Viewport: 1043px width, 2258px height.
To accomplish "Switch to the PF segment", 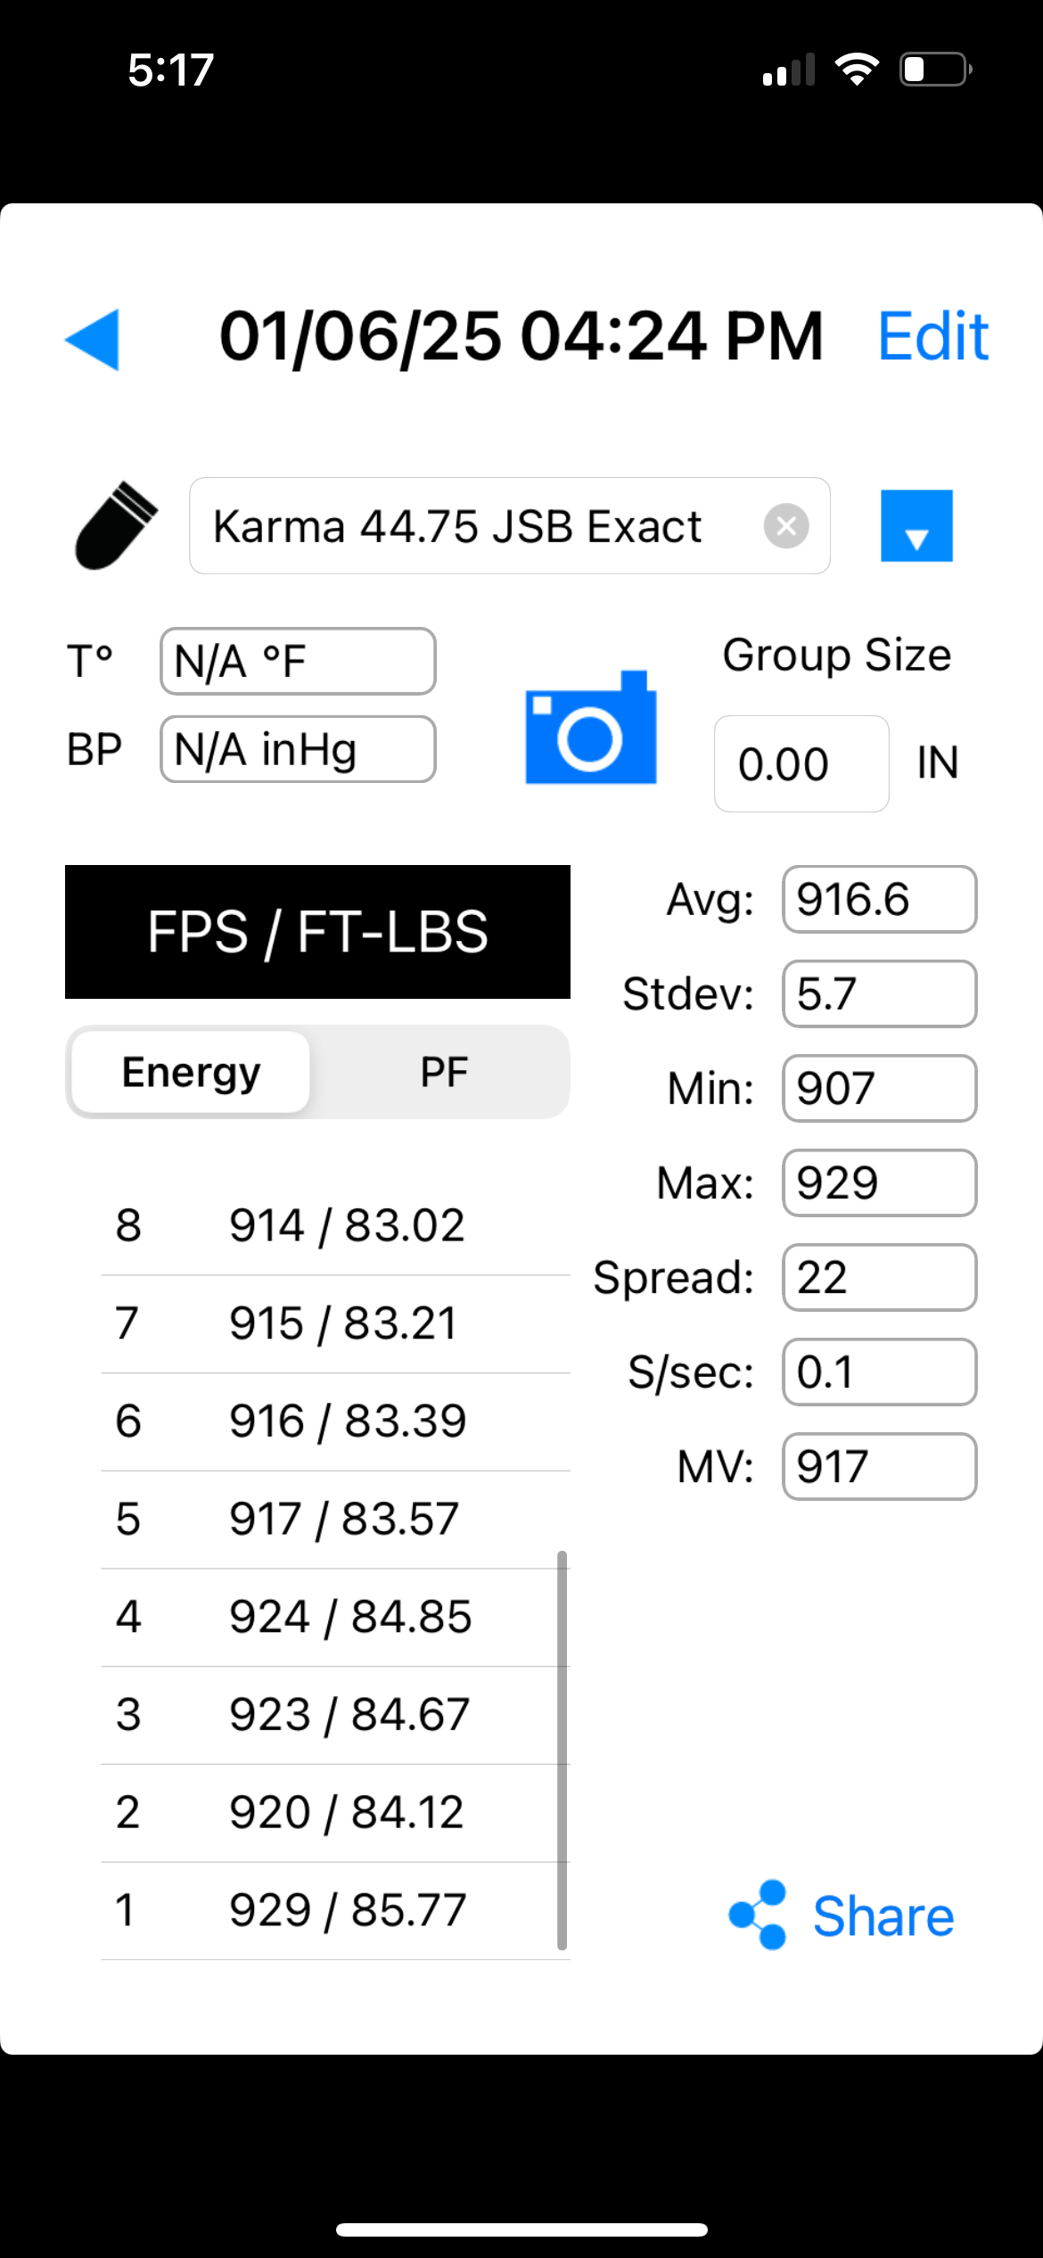I will 443,1072.
